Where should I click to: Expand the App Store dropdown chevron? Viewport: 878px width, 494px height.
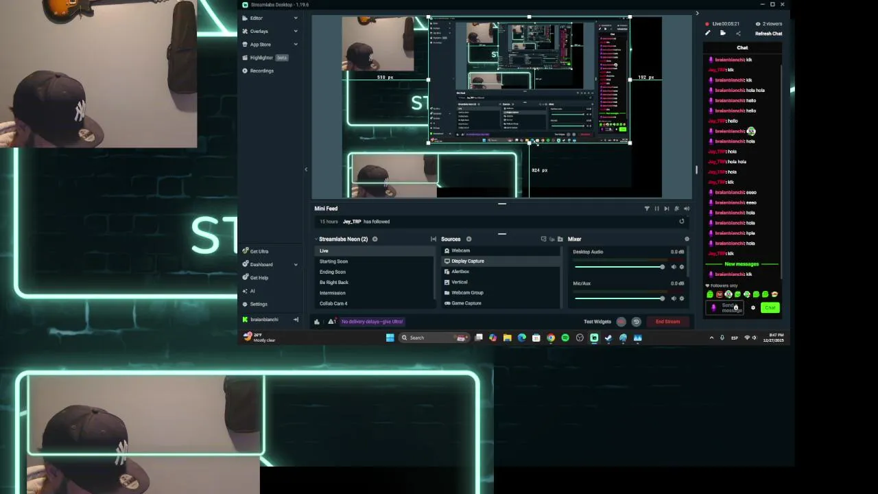[296, 44]
